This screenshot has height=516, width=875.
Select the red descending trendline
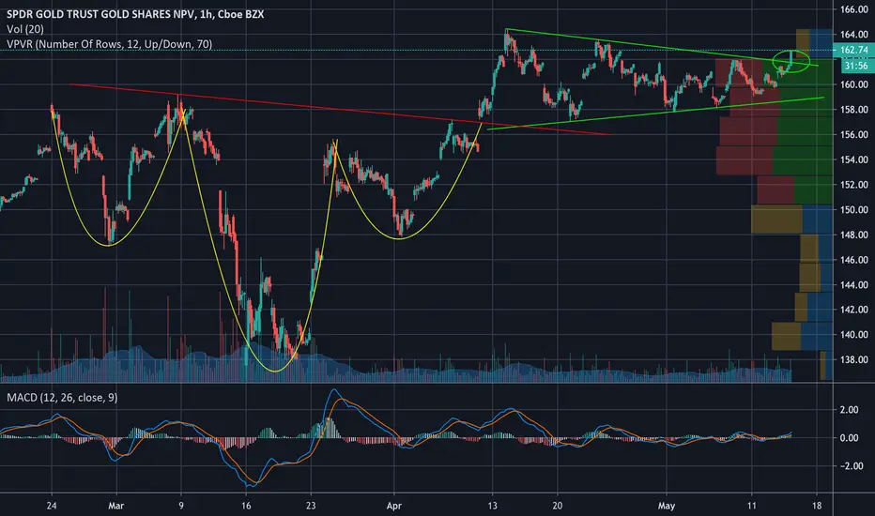pos(341,110)
